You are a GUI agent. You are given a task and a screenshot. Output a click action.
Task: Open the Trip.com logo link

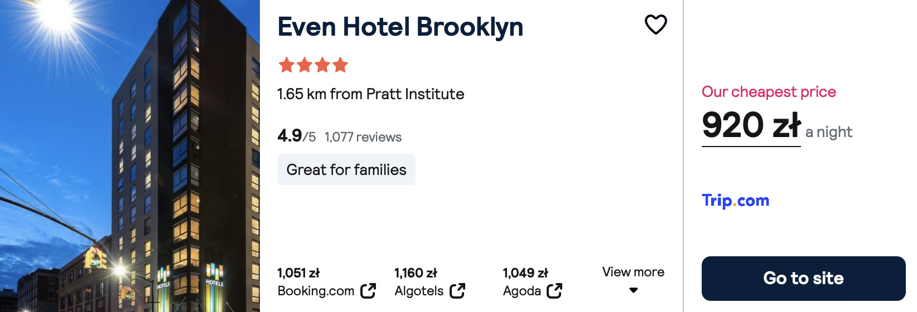point(735,201)
